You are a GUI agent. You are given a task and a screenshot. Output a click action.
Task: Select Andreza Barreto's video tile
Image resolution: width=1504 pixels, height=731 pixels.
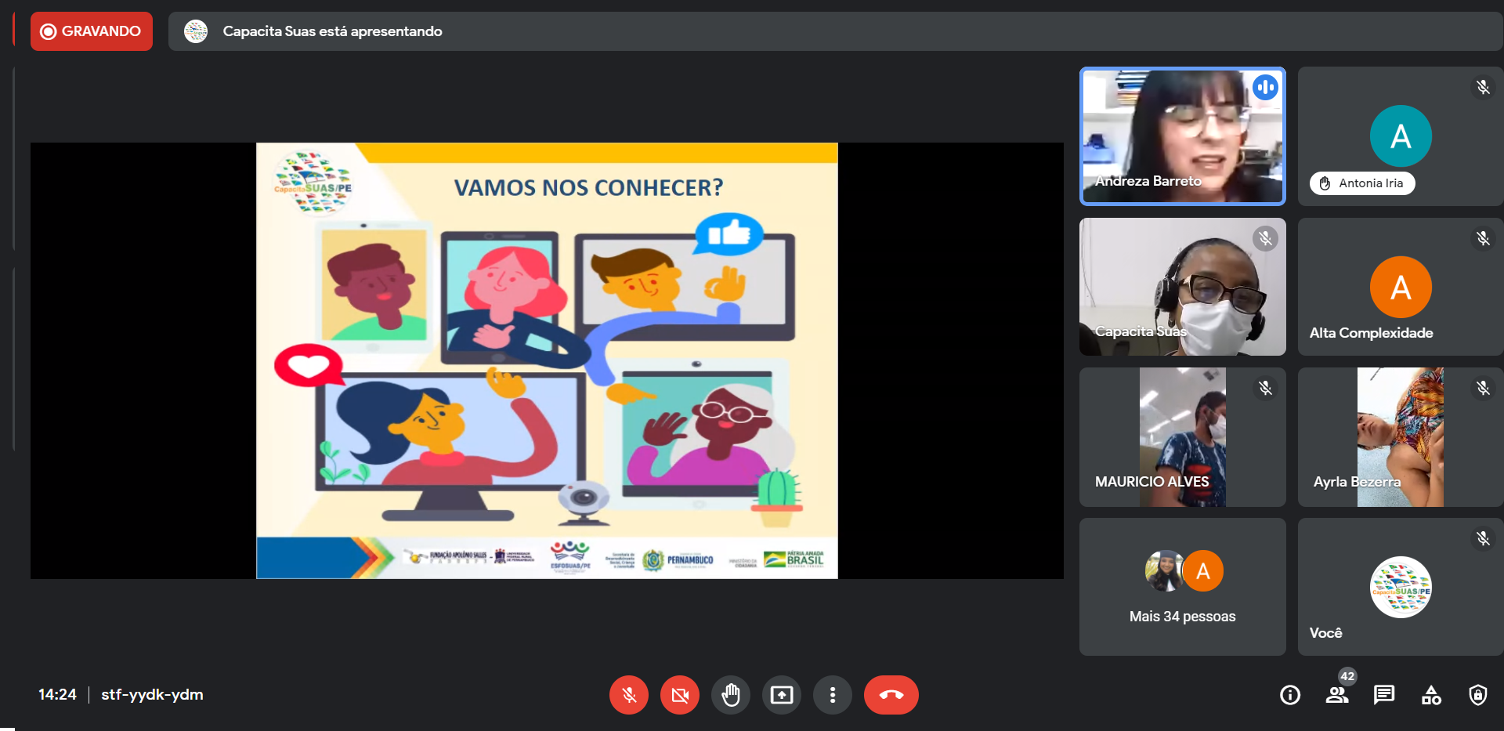[x=1182, y=136]
